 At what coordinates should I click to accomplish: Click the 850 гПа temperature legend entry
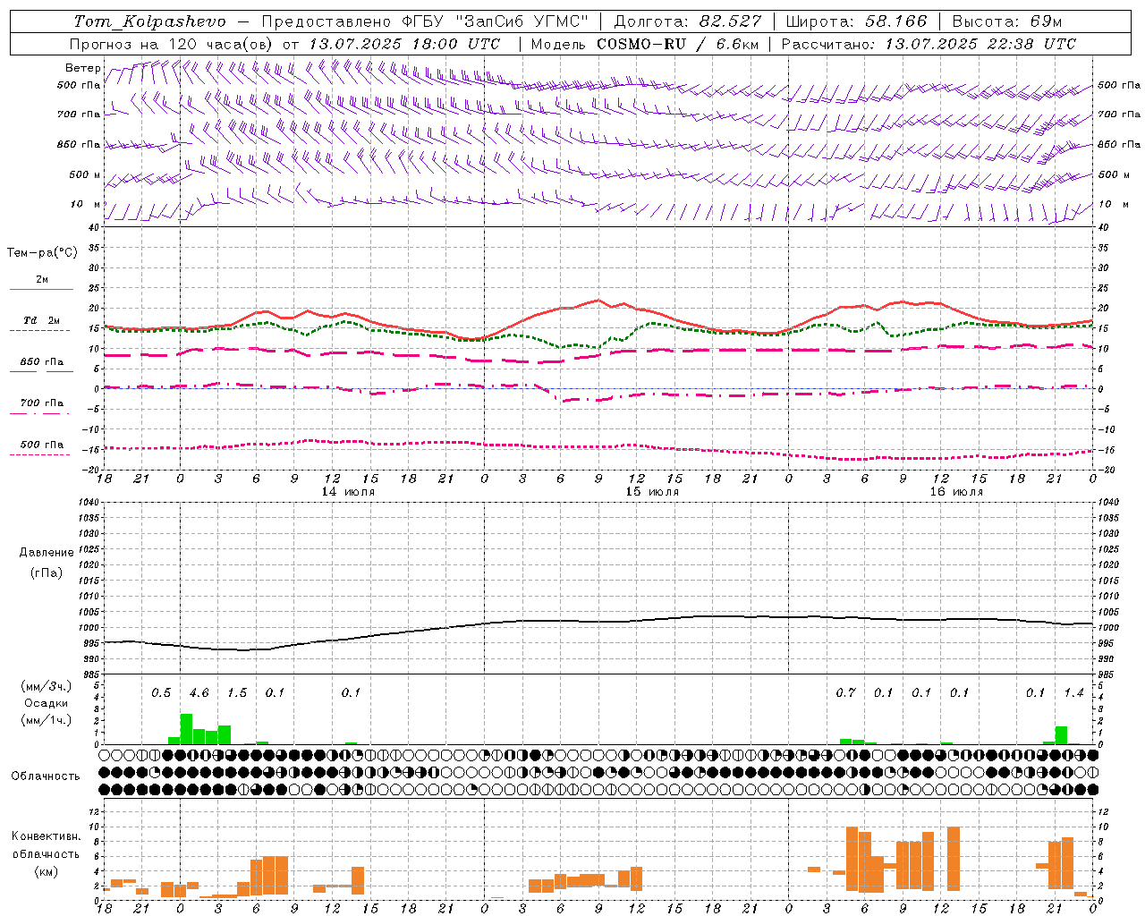(x=42, y=362)
